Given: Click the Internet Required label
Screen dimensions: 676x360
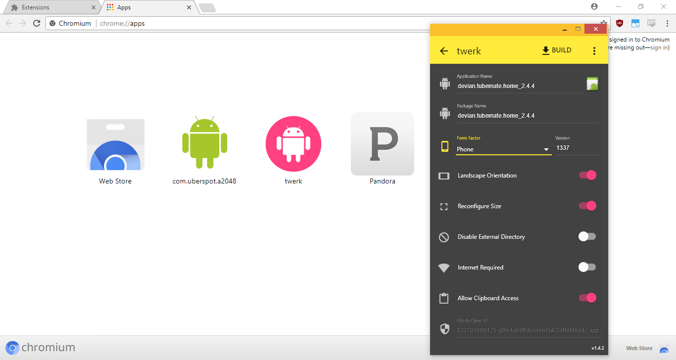Looking at the screenshot, I should [x=481, y=268].
